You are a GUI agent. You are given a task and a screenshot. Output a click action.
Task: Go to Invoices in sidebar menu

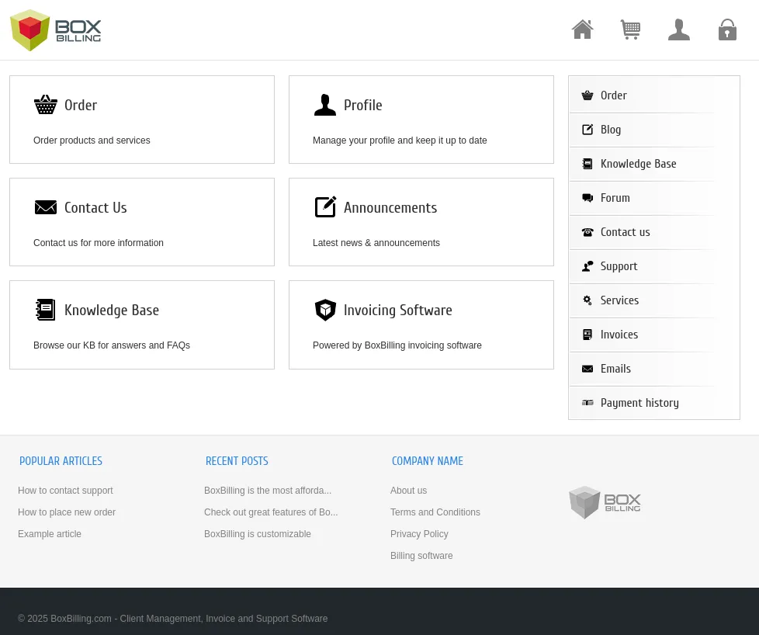(619, 335)
